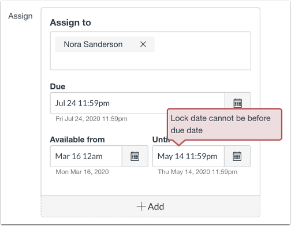Add another assignment date set
The height and width of the screenshot is (226, 291).
[x=150, y=206]
